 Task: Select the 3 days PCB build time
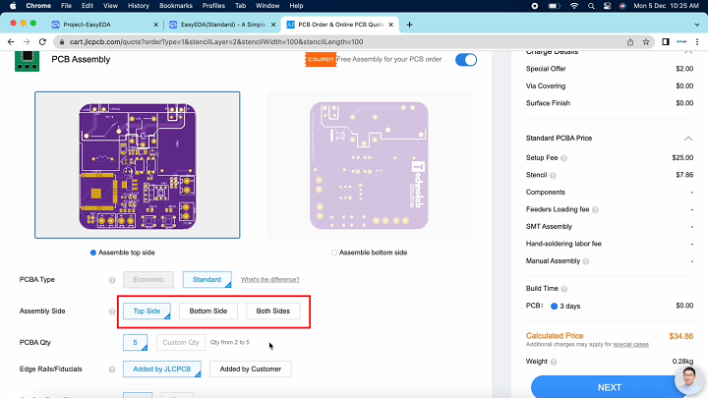pos(554,306)
